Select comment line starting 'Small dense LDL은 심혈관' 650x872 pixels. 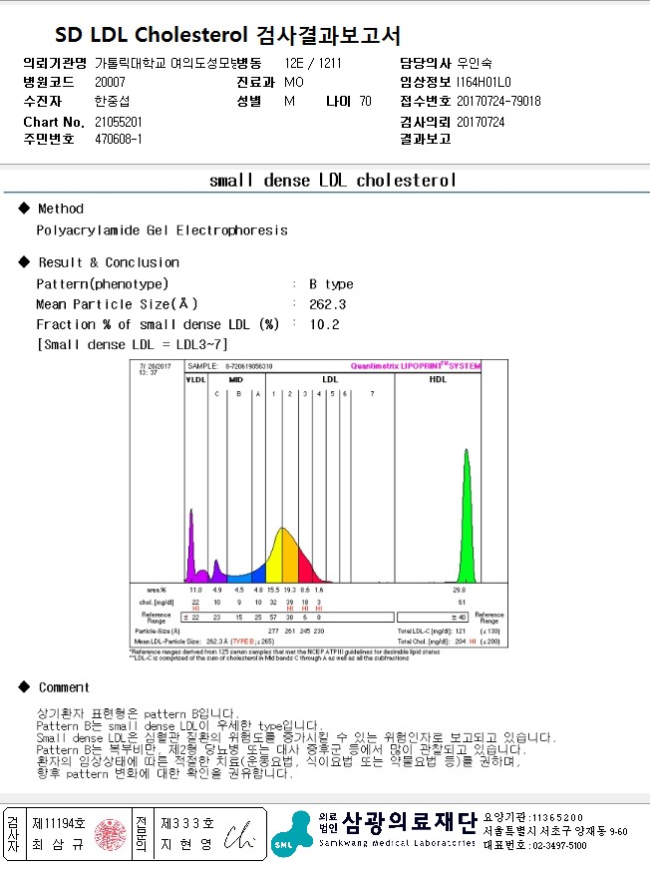296,738
